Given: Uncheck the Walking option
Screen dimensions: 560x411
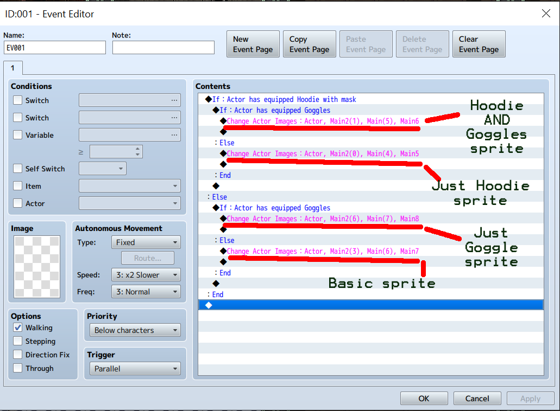Looking at the screenshot, I should 17,327.
